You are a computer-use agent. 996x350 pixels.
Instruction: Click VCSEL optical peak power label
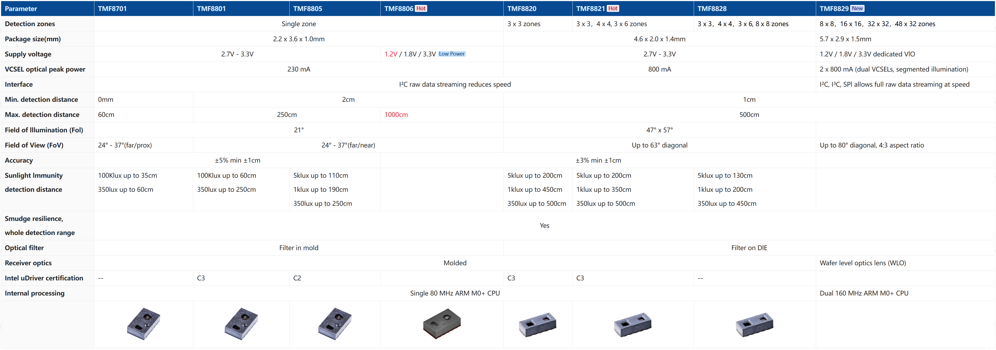(x=45, y=69)
